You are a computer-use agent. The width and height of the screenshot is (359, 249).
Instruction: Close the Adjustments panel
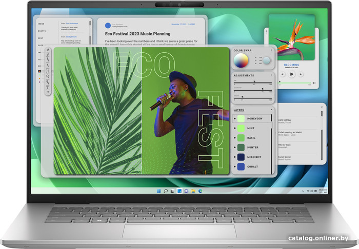point(271,75)
